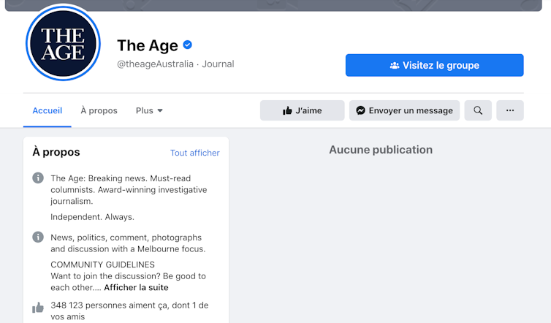Click the @theageAustralia handle text
The image size is (551, 323).
pos(155,64)
